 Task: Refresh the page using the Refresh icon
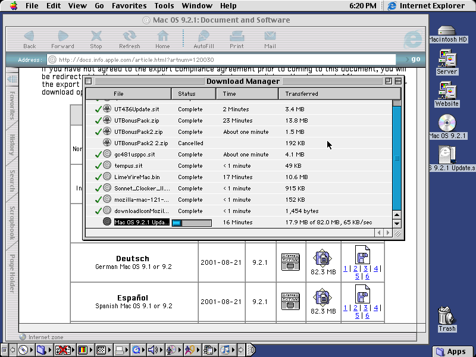click(129, 36)
